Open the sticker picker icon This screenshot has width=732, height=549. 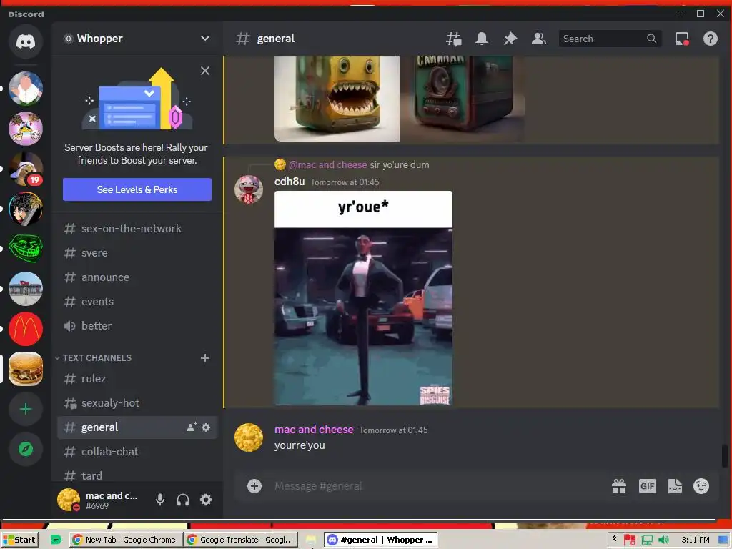pos(675,486)
